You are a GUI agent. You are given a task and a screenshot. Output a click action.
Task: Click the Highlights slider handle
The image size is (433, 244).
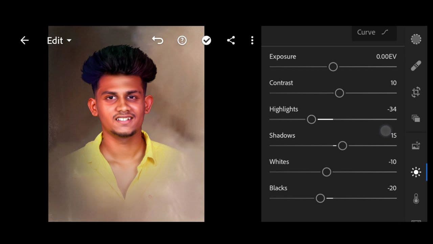pyautogui.click(x=311, y=119)
